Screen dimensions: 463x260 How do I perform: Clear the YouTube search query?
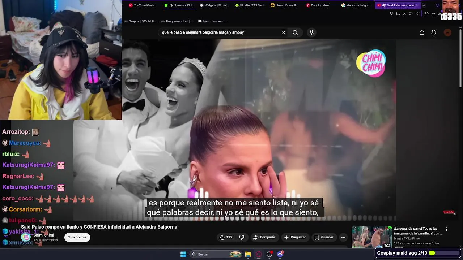pyautogui.click(x=284, y=32)
